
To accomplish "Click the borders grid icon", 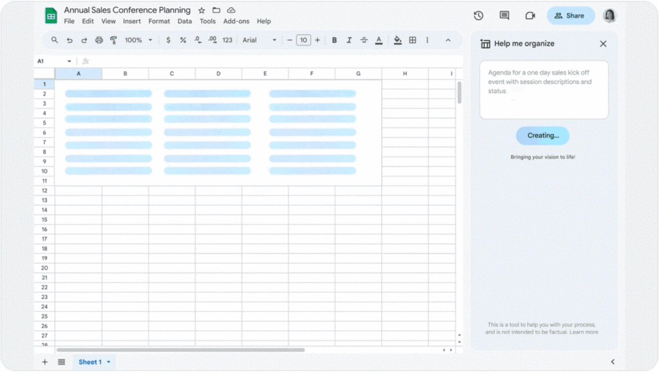I will [x=413, y=40].
